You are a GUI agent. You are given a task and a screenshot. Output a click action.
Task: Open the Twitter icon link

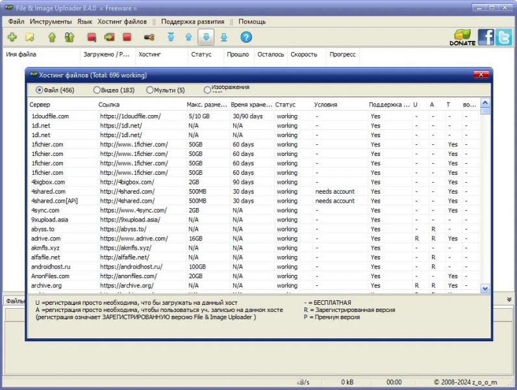click(504, 37)
